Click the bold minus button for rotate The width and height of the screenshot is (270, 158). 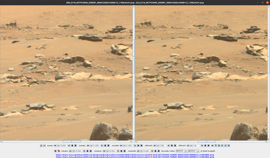tap(70, 151)
